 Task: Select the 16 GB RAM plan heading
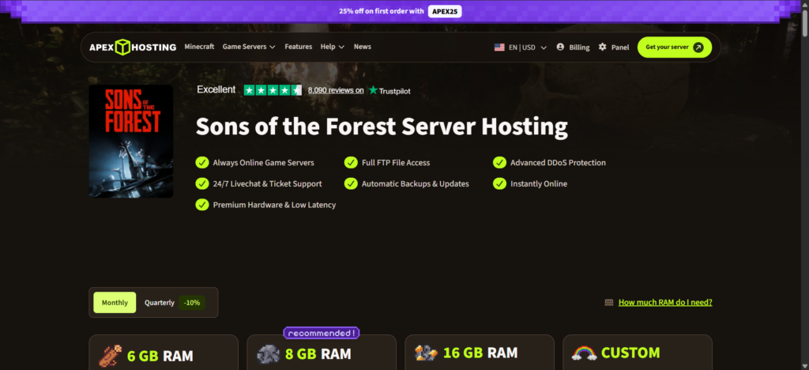(x=480, y=353)
